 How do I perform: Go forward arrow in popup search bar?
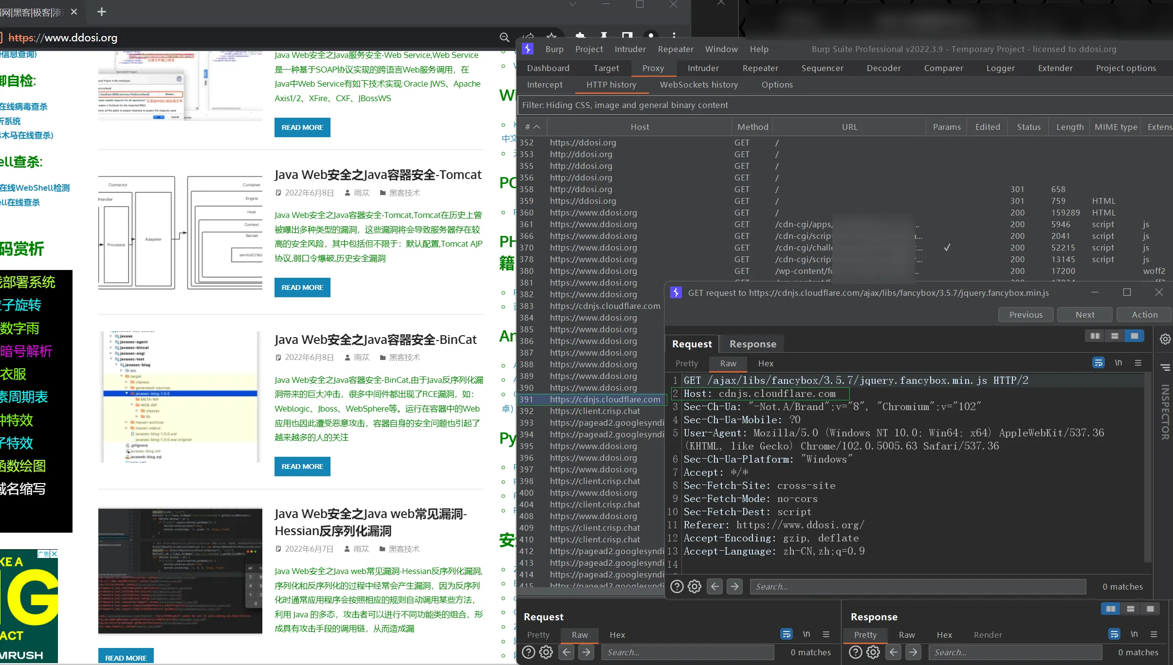click(735, 587)
